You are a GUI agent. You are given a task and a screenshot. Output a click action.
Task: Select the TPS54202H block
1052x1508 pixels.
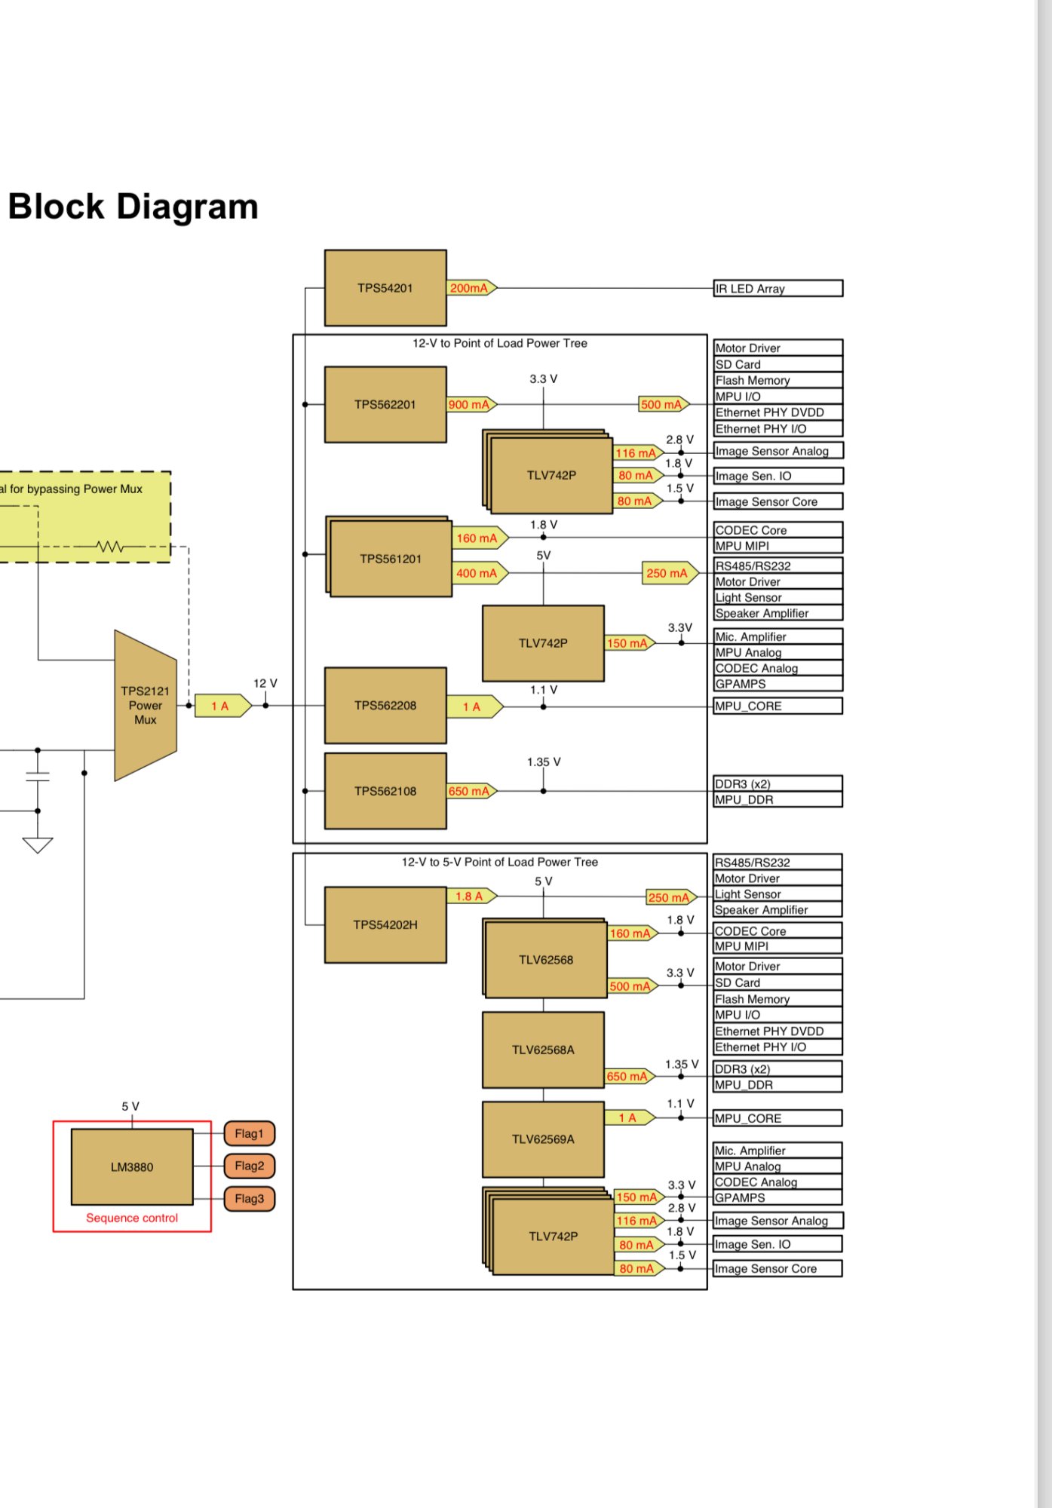pos(385,925)
